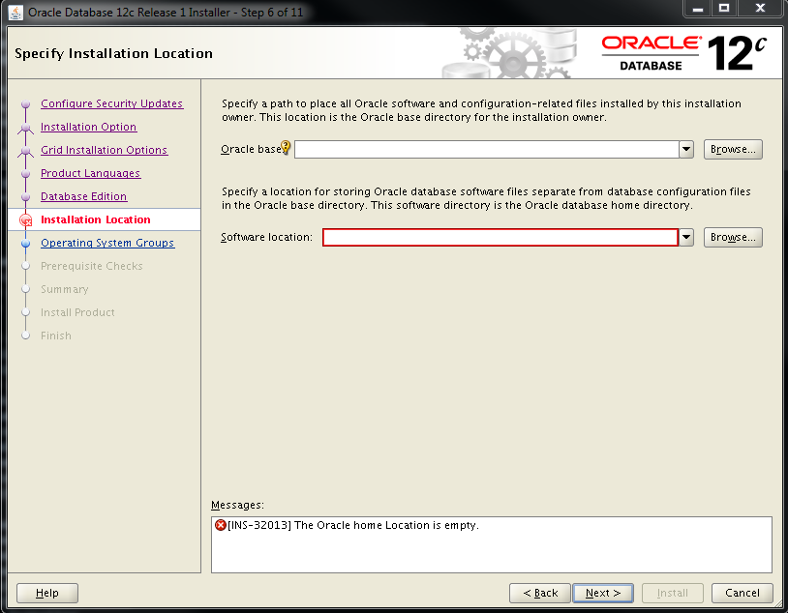Image resolution: width=788 pixels, height=613 pixels.
Task: Go to the Configure Security Updates step
Action: pos(111,103)
